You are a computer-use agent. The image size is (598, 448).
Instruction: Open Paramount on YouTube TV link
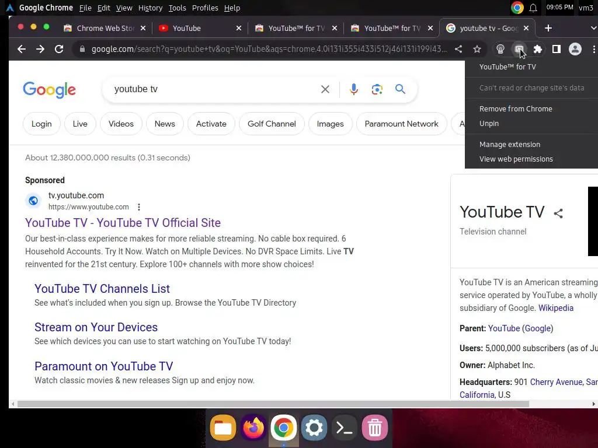(x=104, y=366)
